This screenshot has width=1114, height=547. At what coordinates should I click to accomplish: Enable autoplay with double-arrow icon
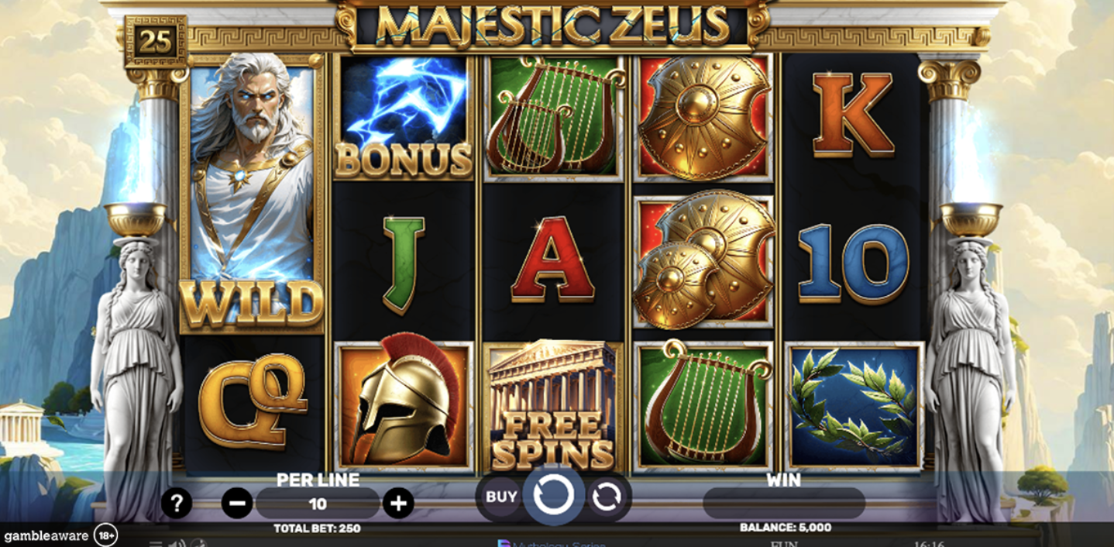click(x=606, y=497)
